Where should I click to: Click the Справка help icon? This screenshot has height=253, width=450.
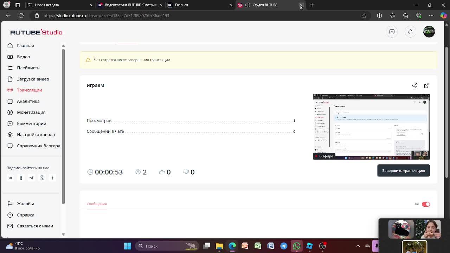[10, 215]
